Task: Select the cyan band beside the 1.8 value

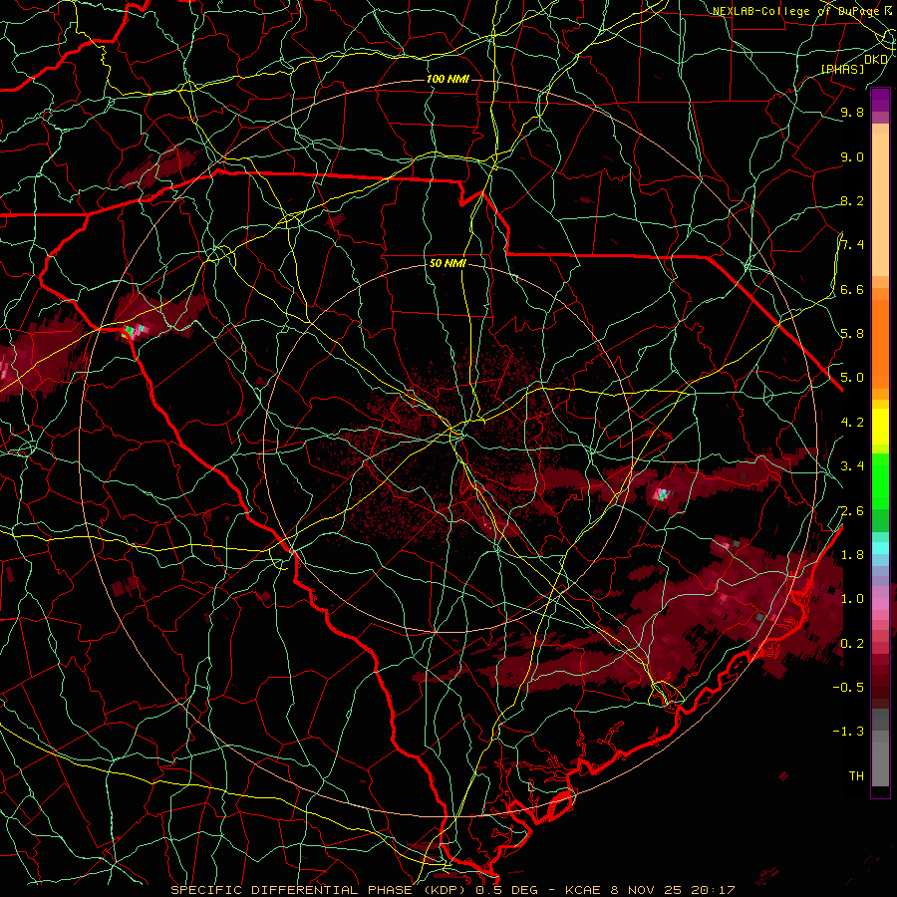Action: [880, 547]
